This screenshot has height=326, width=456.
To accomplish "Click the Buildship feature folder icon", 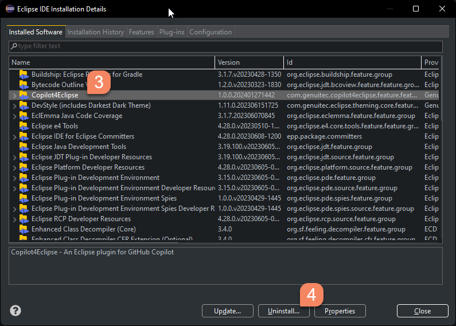I will click(24, 74).
